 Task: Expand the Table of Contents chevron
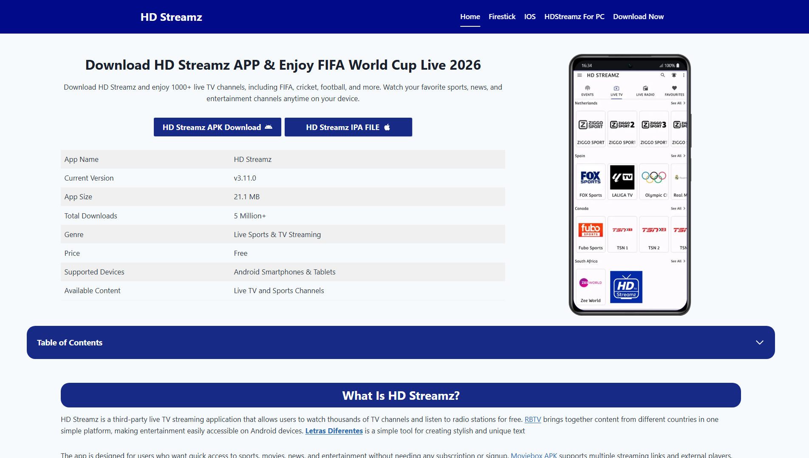tap(760, 342)
